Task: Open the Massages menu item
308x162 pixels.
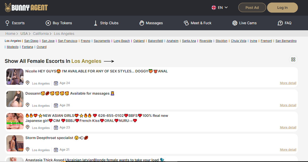Action: coord(151,23)
